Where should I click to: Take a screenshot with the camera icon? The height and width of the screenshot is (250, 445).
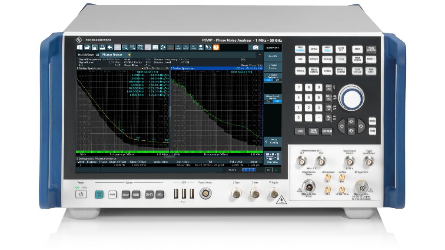(256, 47)
